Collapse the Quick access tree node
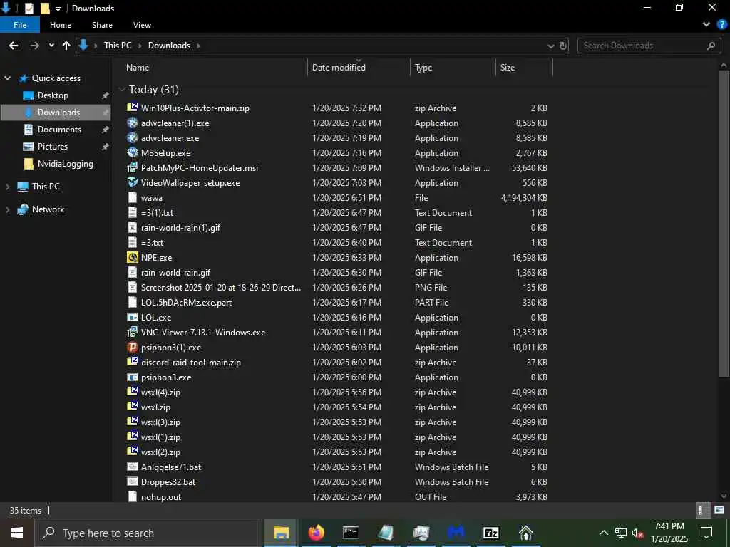The image size is (730, 547). pos(7,78)
